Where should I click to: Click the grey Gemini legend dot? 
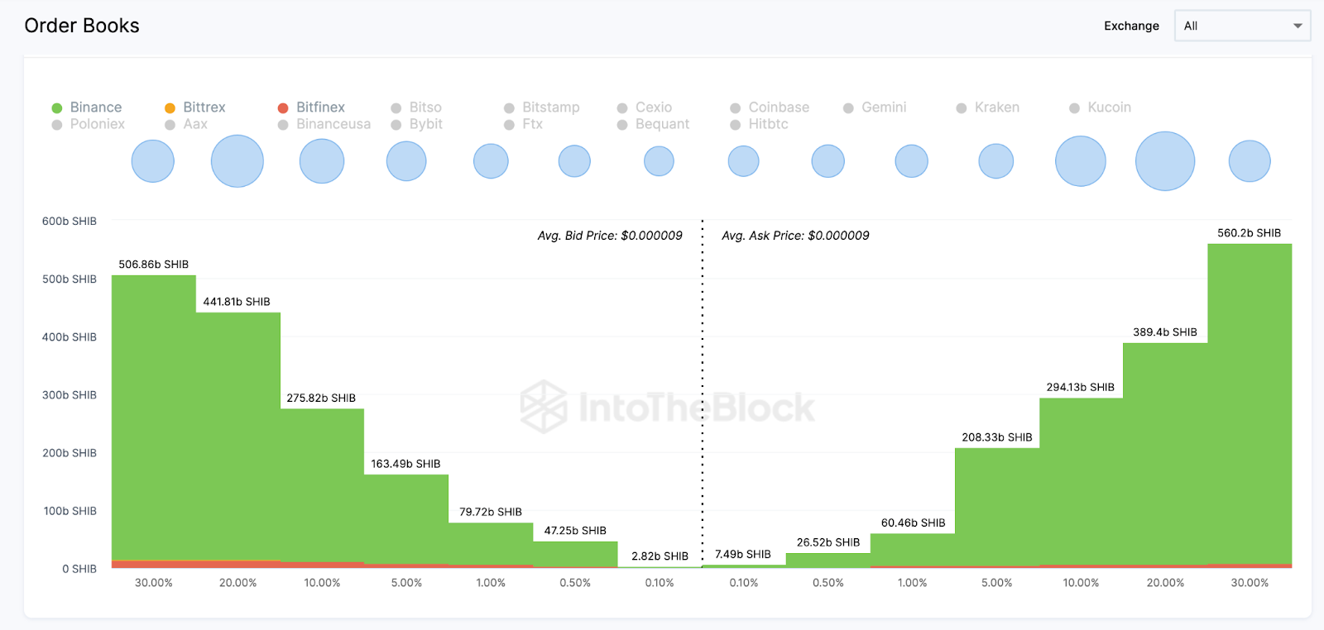848,108
